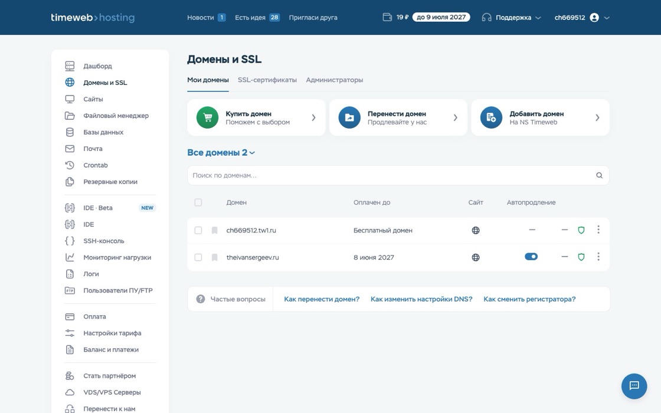This screenshot has height=413, width=661.
Task: Click the wallet balance icon in header
Action: (x=387, y=17)
